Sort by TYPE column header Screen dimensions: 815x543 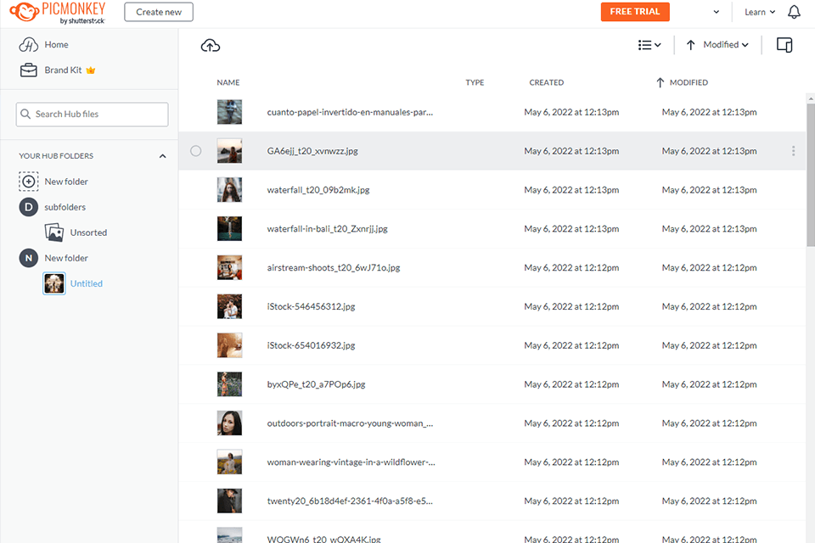[475, 82]
